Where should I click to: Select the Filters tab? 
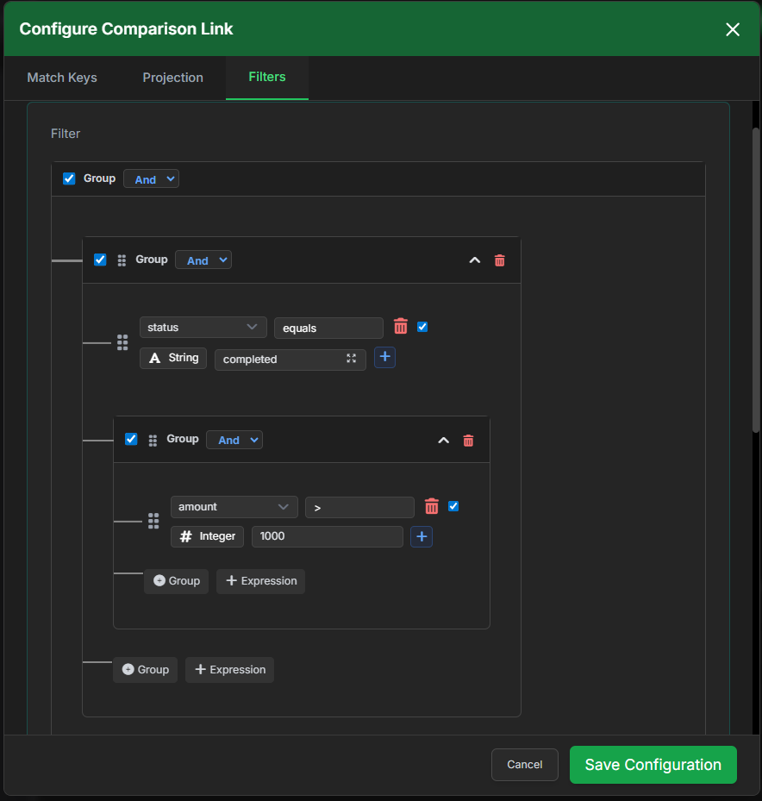tap(266, 77)
